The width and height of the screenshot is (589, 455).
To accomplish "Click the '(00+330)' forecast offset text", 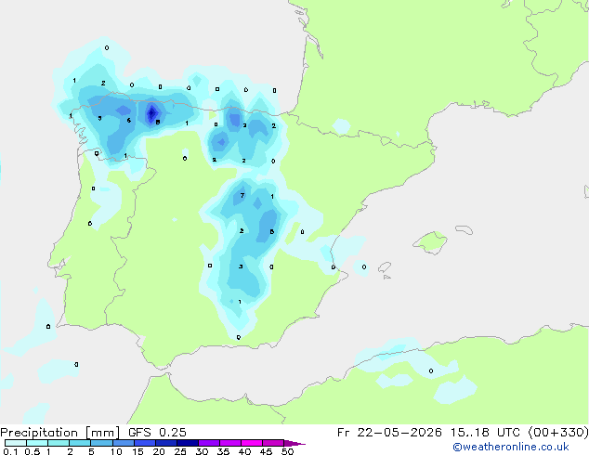I will (x=558, y=433).
